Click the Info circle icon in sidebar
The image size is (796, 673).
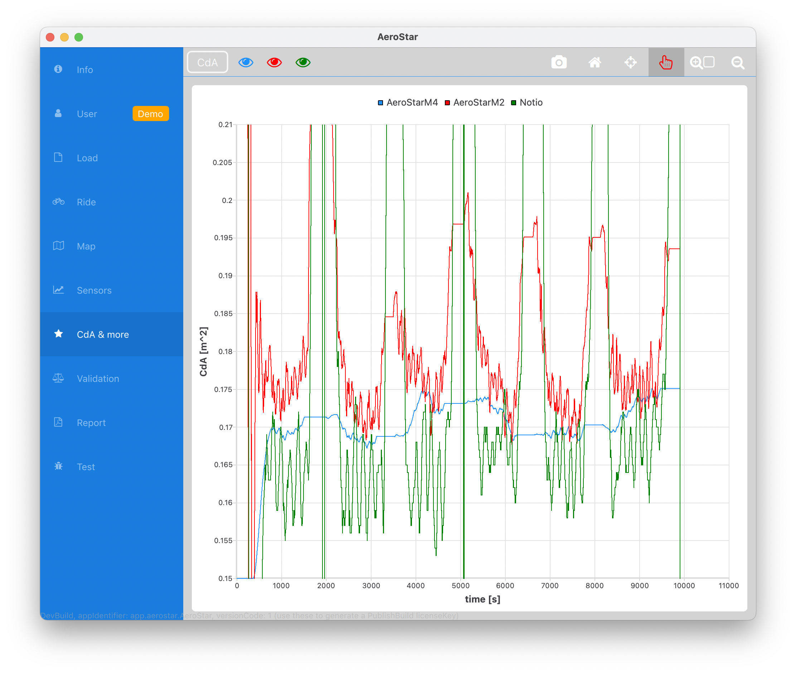pos(58,69)
